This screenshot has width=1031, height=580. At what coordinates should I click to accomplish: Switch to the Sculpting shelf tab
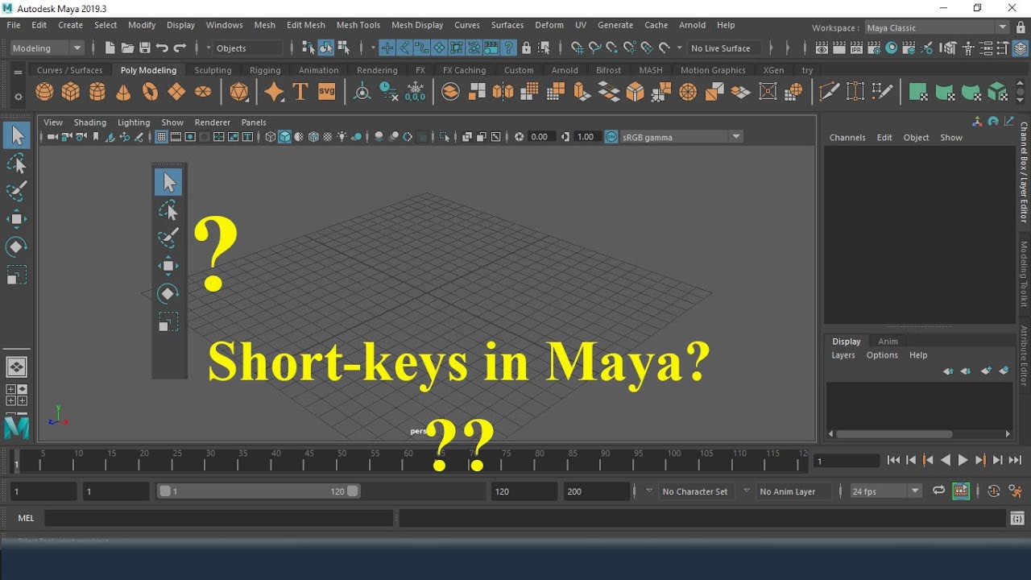click(x=213, y=70)
